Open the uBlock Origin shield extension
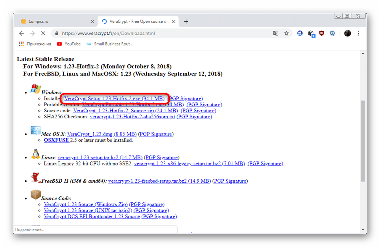This screenshot has width=380, height=247. point(322,34)
